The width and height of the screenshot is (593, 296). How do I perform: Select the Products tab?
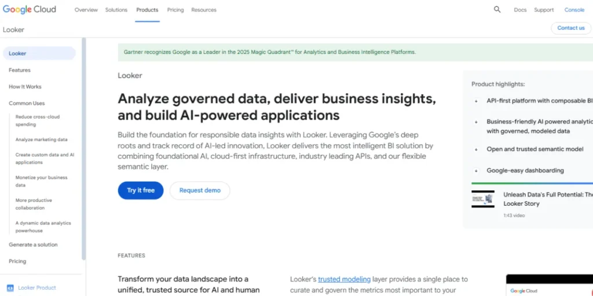click(147, 10)
